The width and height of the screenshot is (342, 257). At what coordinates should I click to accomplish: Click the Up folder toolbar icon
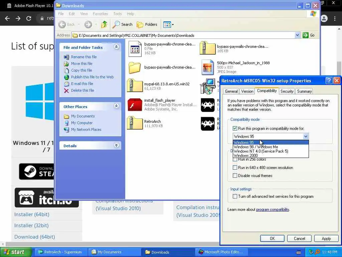104,24
